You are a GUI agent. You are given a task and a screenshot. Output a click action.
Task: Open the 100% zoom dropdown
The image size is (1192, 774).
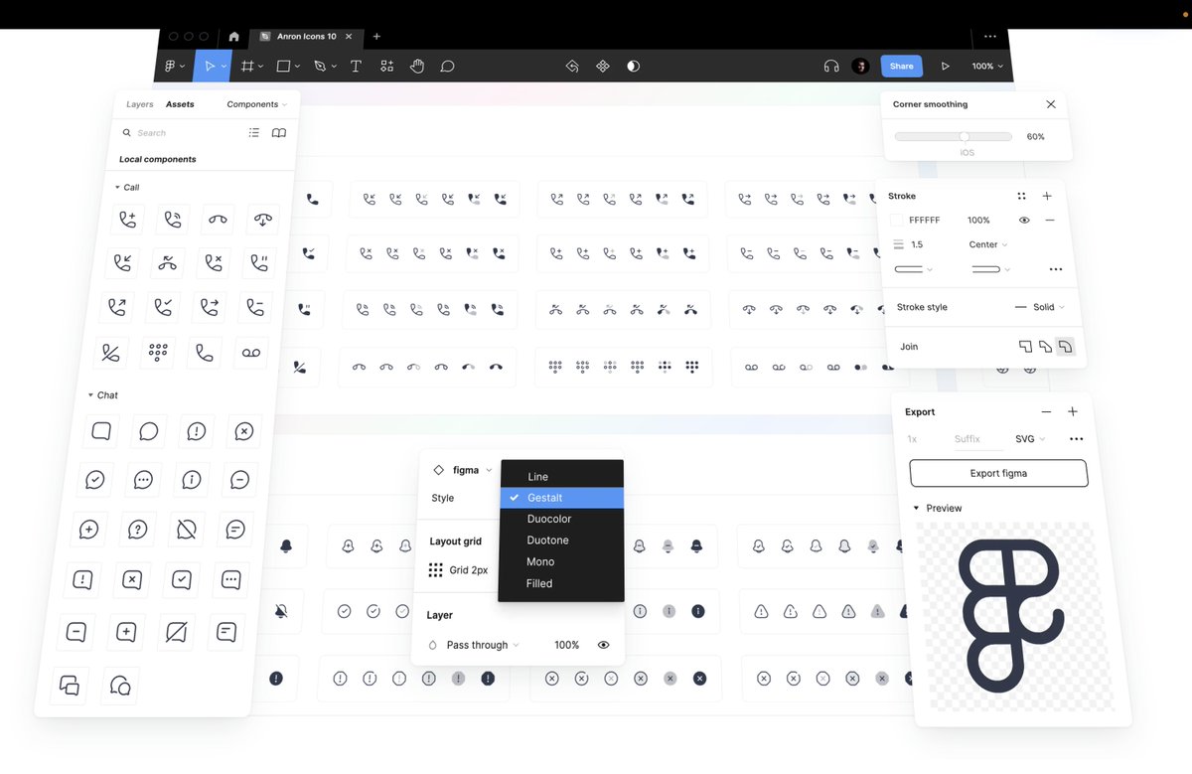[x=987, y=67]
